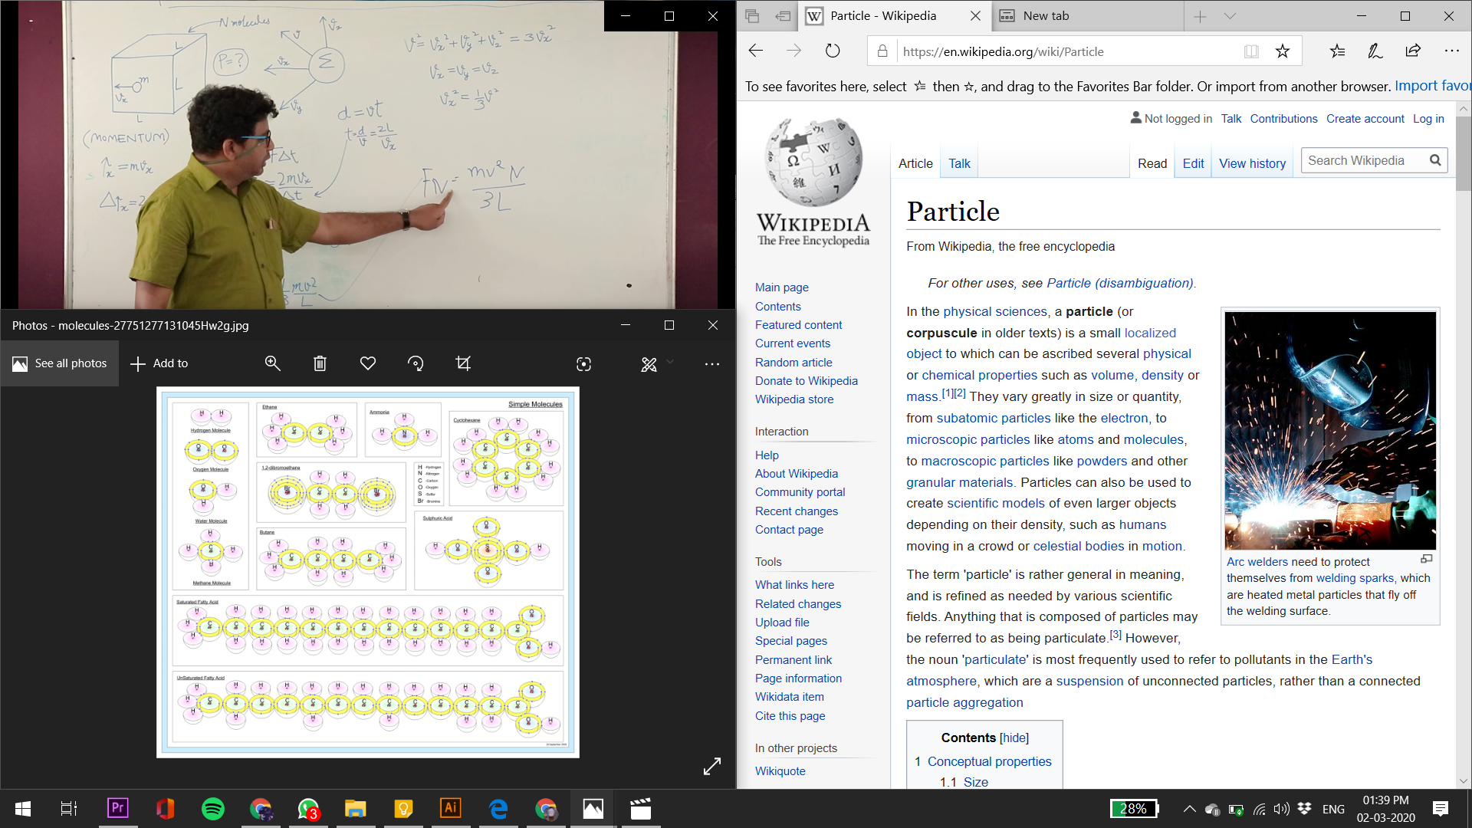
Task: Hide the Contents box with hide toggle
Action: [1014, 738]
